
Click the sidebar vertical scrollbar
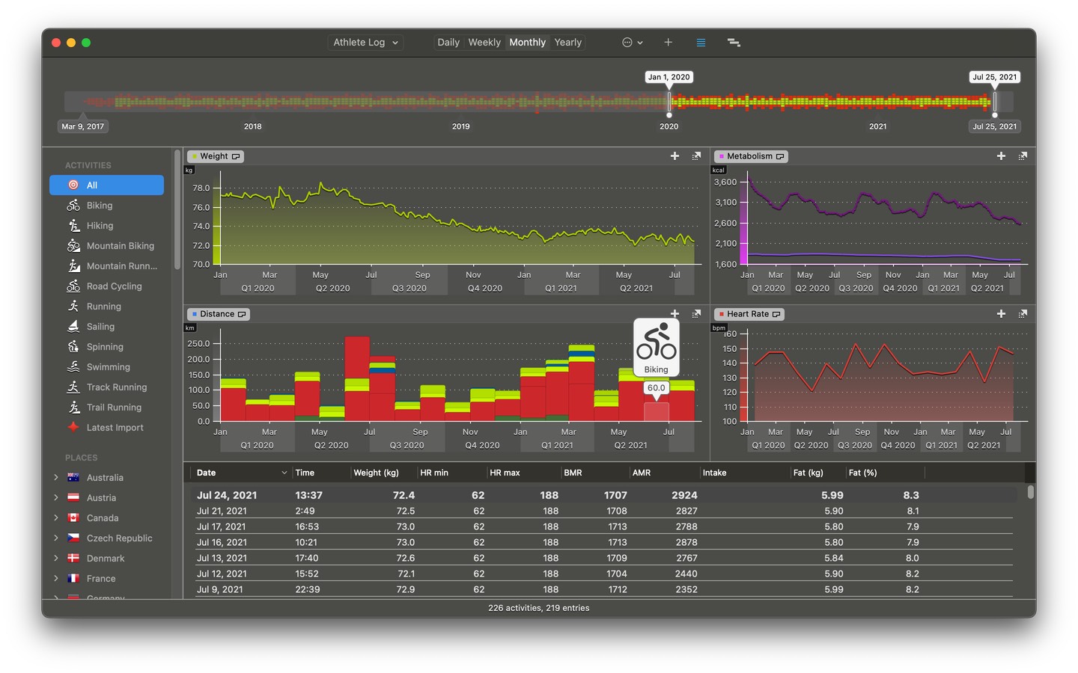click(177, 209)
